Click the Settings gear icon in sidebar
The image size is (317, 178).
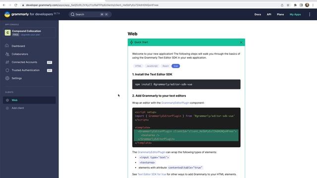click(7, 78)
